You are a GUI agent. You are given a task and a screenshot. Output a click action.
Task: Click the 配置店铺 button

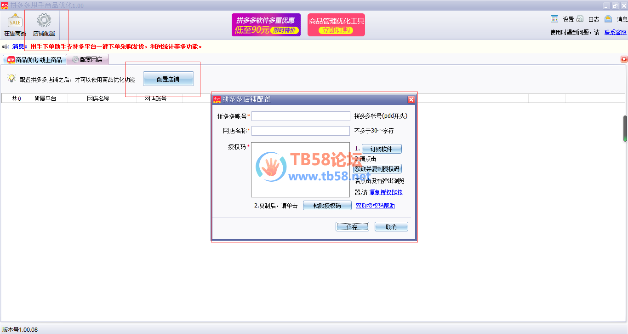coord(168,79)
